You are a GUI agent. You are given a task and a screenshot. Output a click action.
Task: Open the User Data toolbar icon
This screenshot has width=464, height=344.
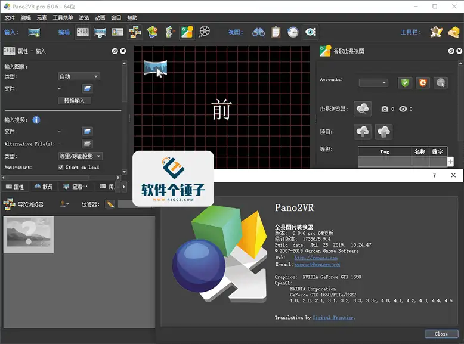[x=117, y=32]
